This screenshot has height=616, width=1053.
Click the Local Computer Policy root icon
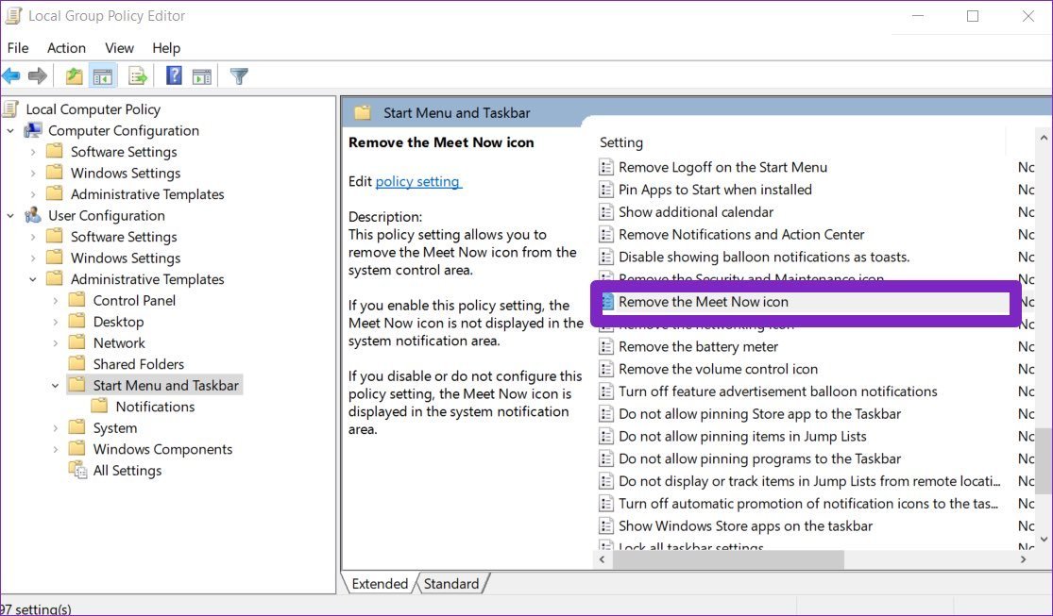click(x=11, y=108)
